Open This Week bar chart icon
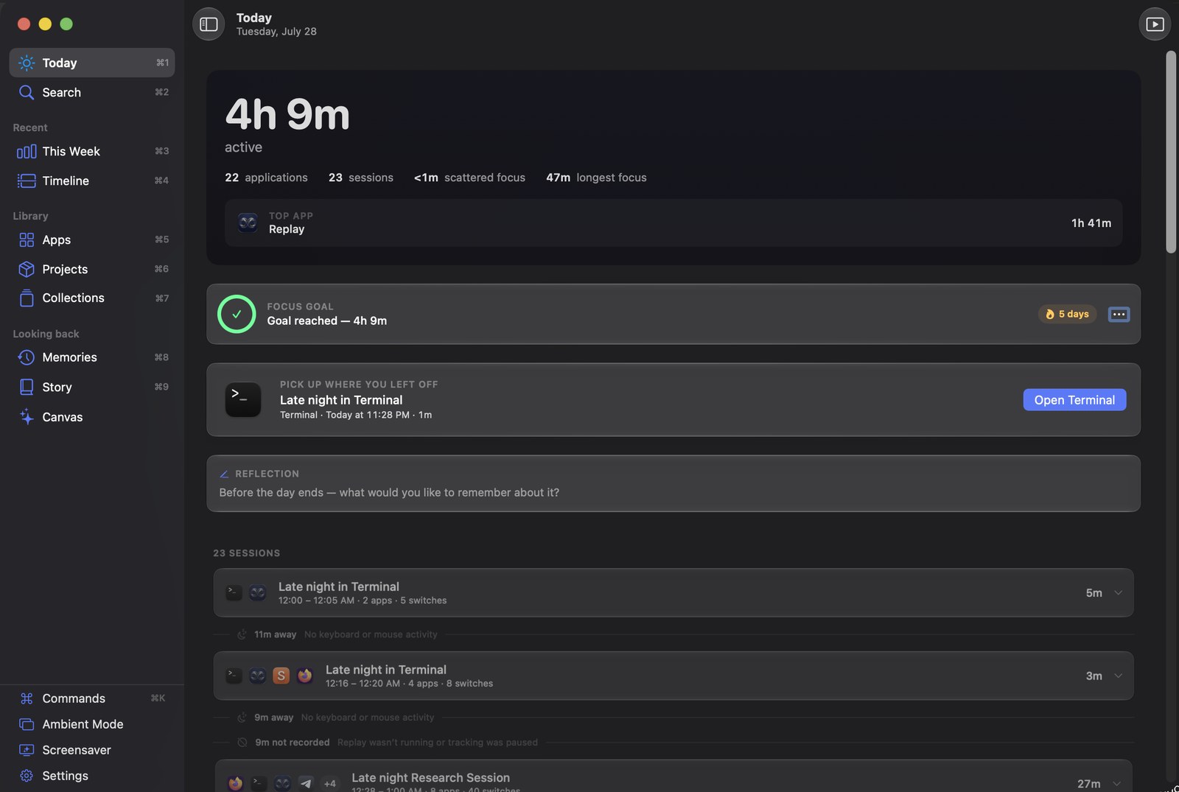Viewport: 1179px width, 792px height. (27, 151)
